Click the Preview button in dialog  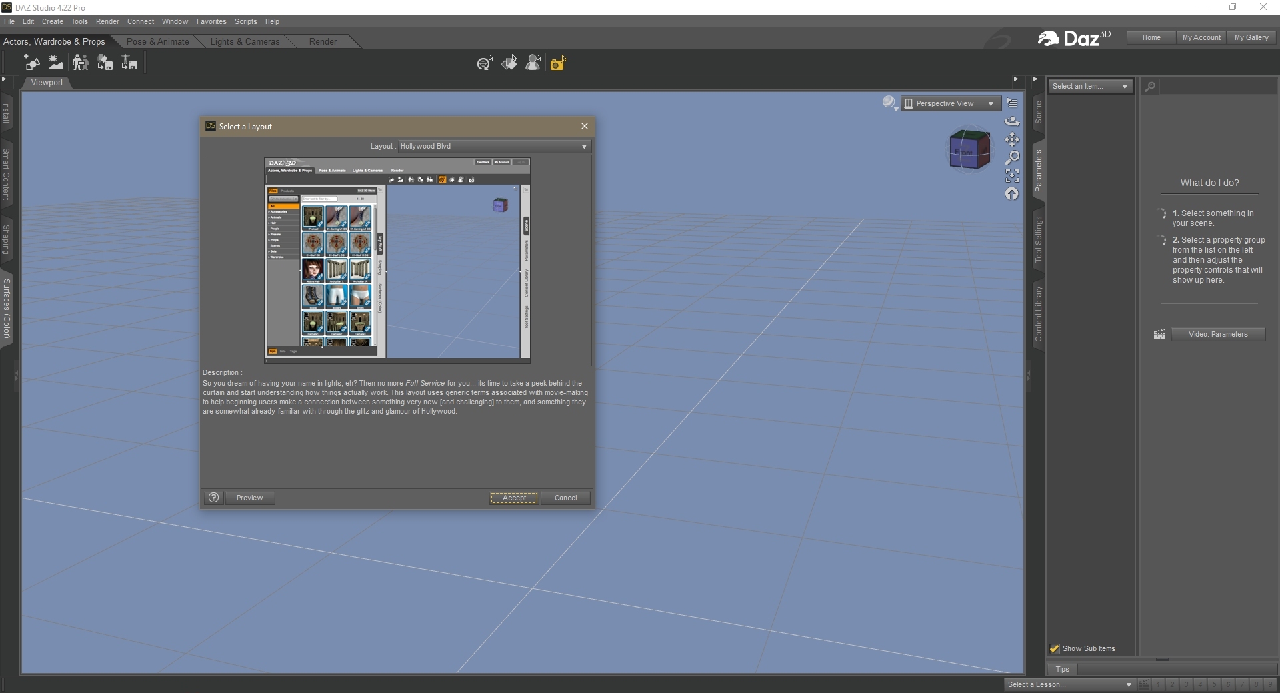tap(249, 498)
